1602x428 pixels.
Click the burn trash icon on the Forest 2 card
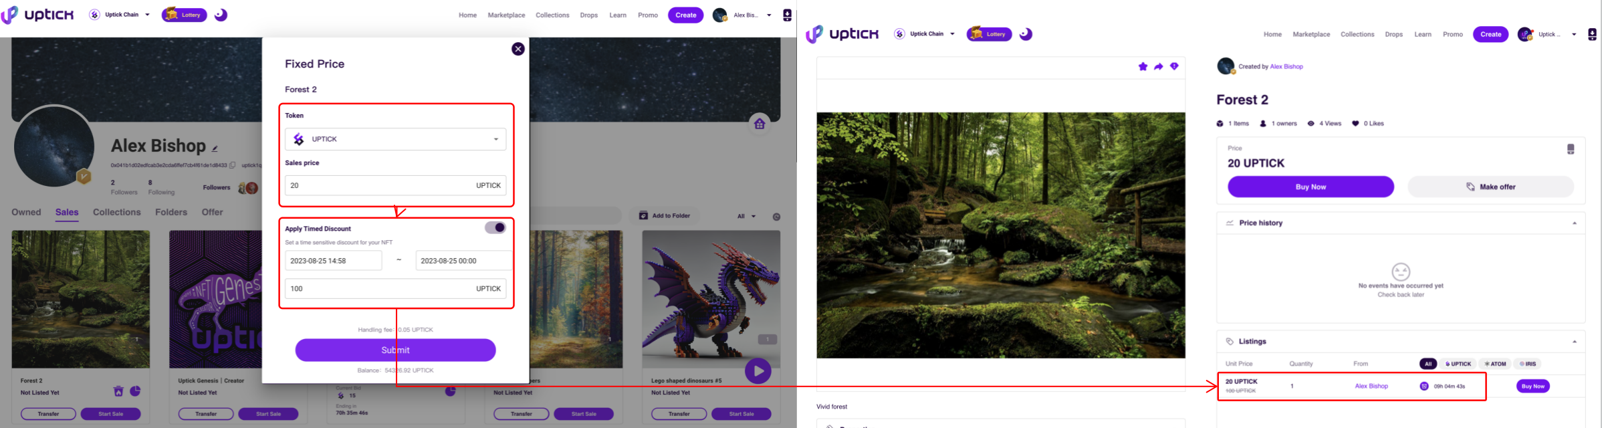click(118, 391)
